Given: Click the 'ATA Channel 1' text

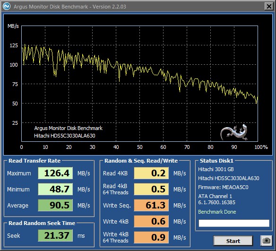Looking at the screenshot, I should point(215,196).
